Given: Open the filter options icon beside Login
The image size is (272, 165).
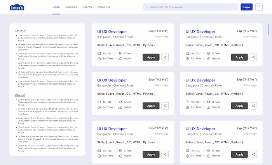Looking at the screenshot, I should coord(259,7).
